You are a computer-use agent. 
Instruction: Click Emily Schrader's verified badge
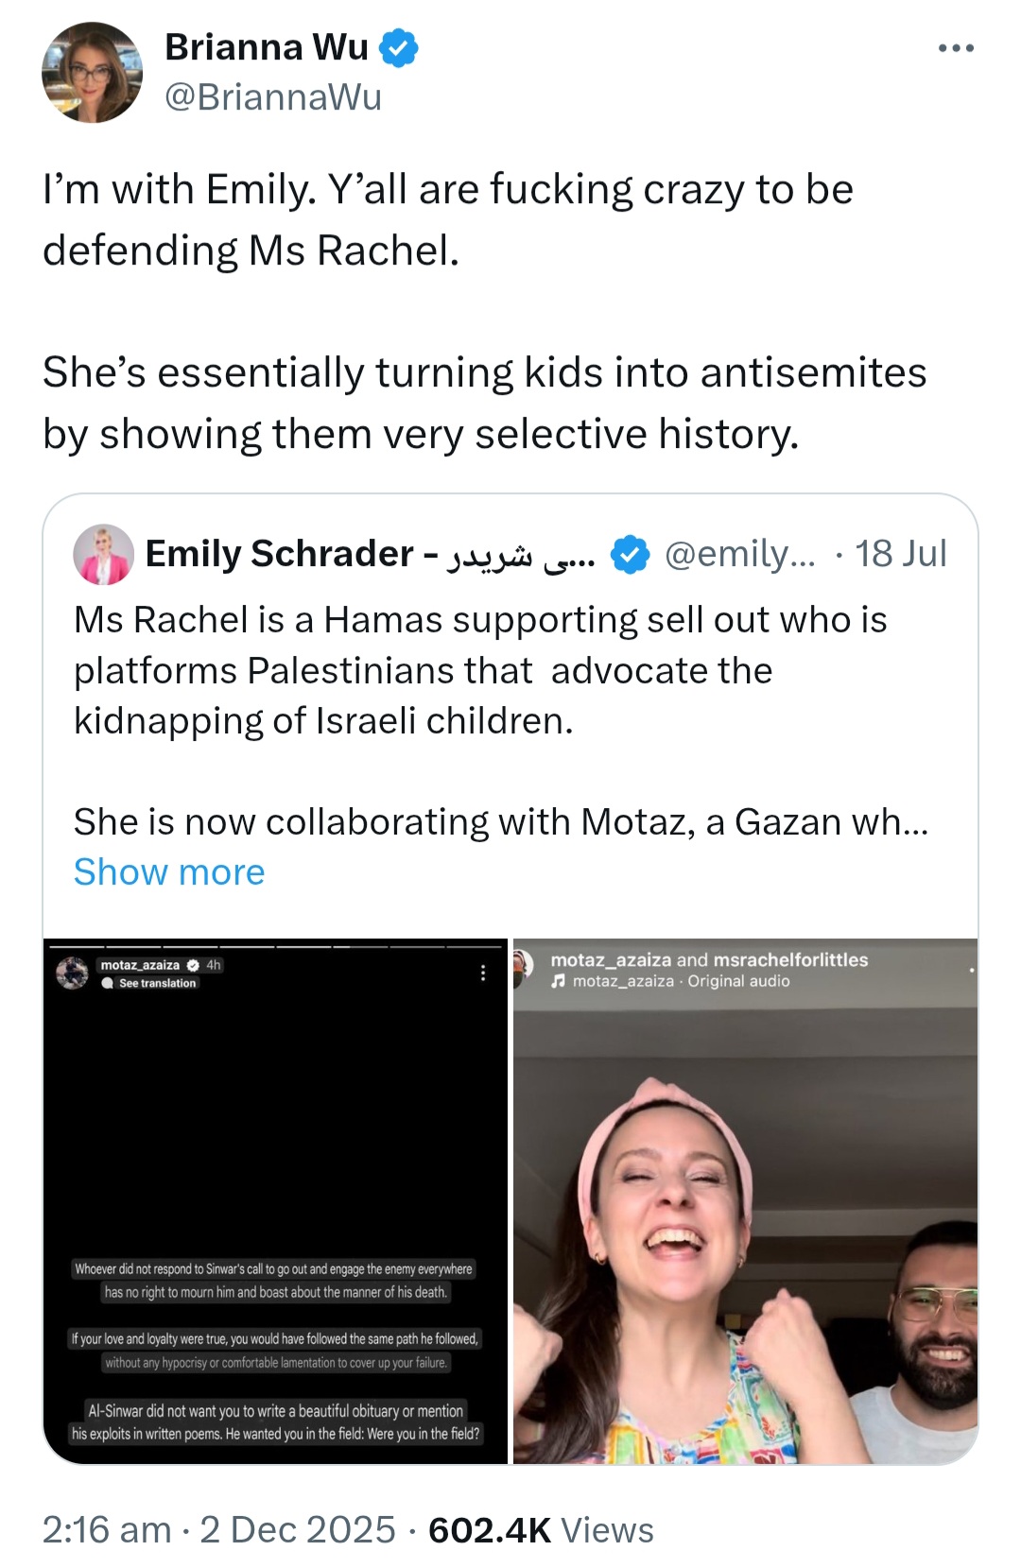pyautogui.click(x=630, y=554)
